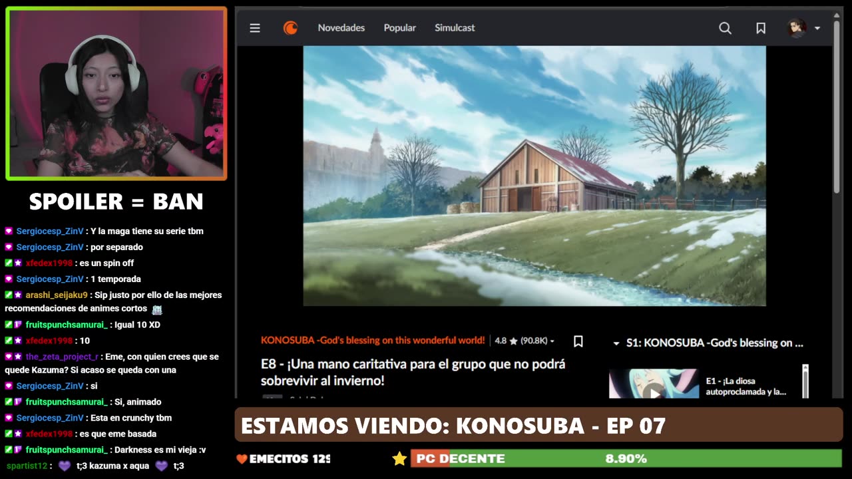The height and width of the screenshot is (479, 852).
Task: Play the E1 episode thumbnail
Action: 654,384
